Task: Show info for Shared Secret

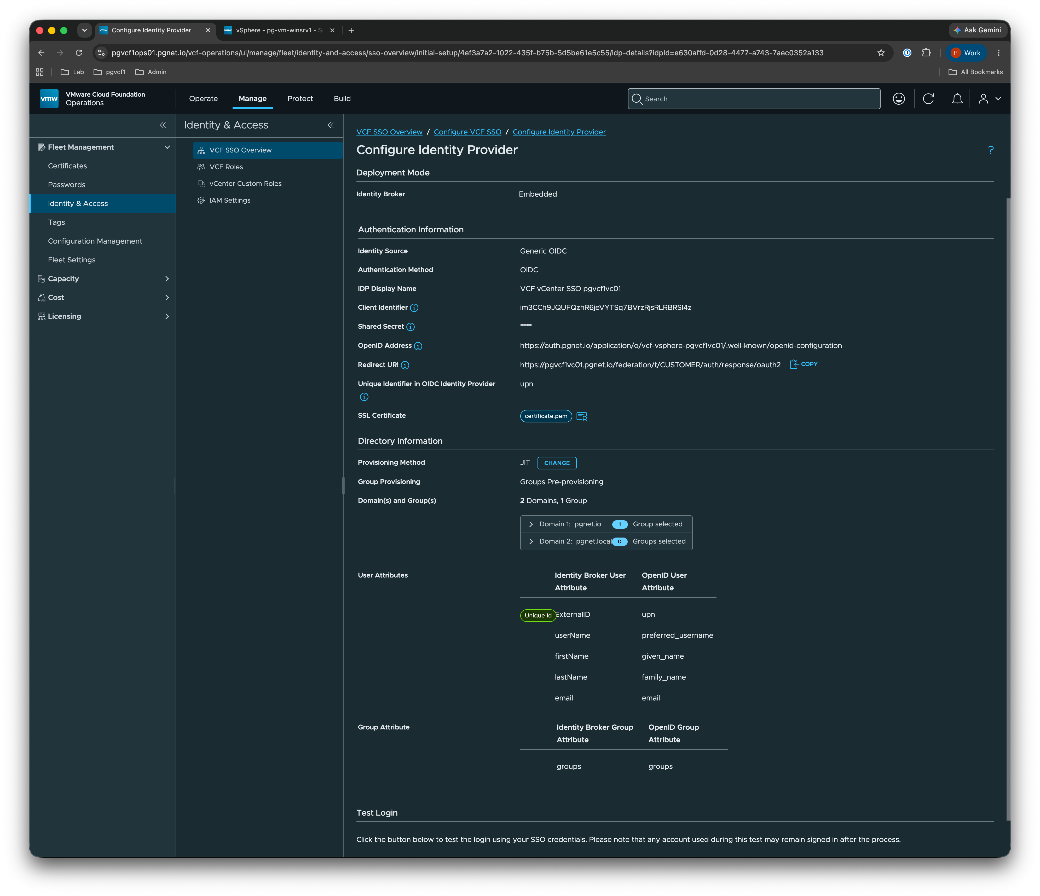Action: click(x=411, y=327)
